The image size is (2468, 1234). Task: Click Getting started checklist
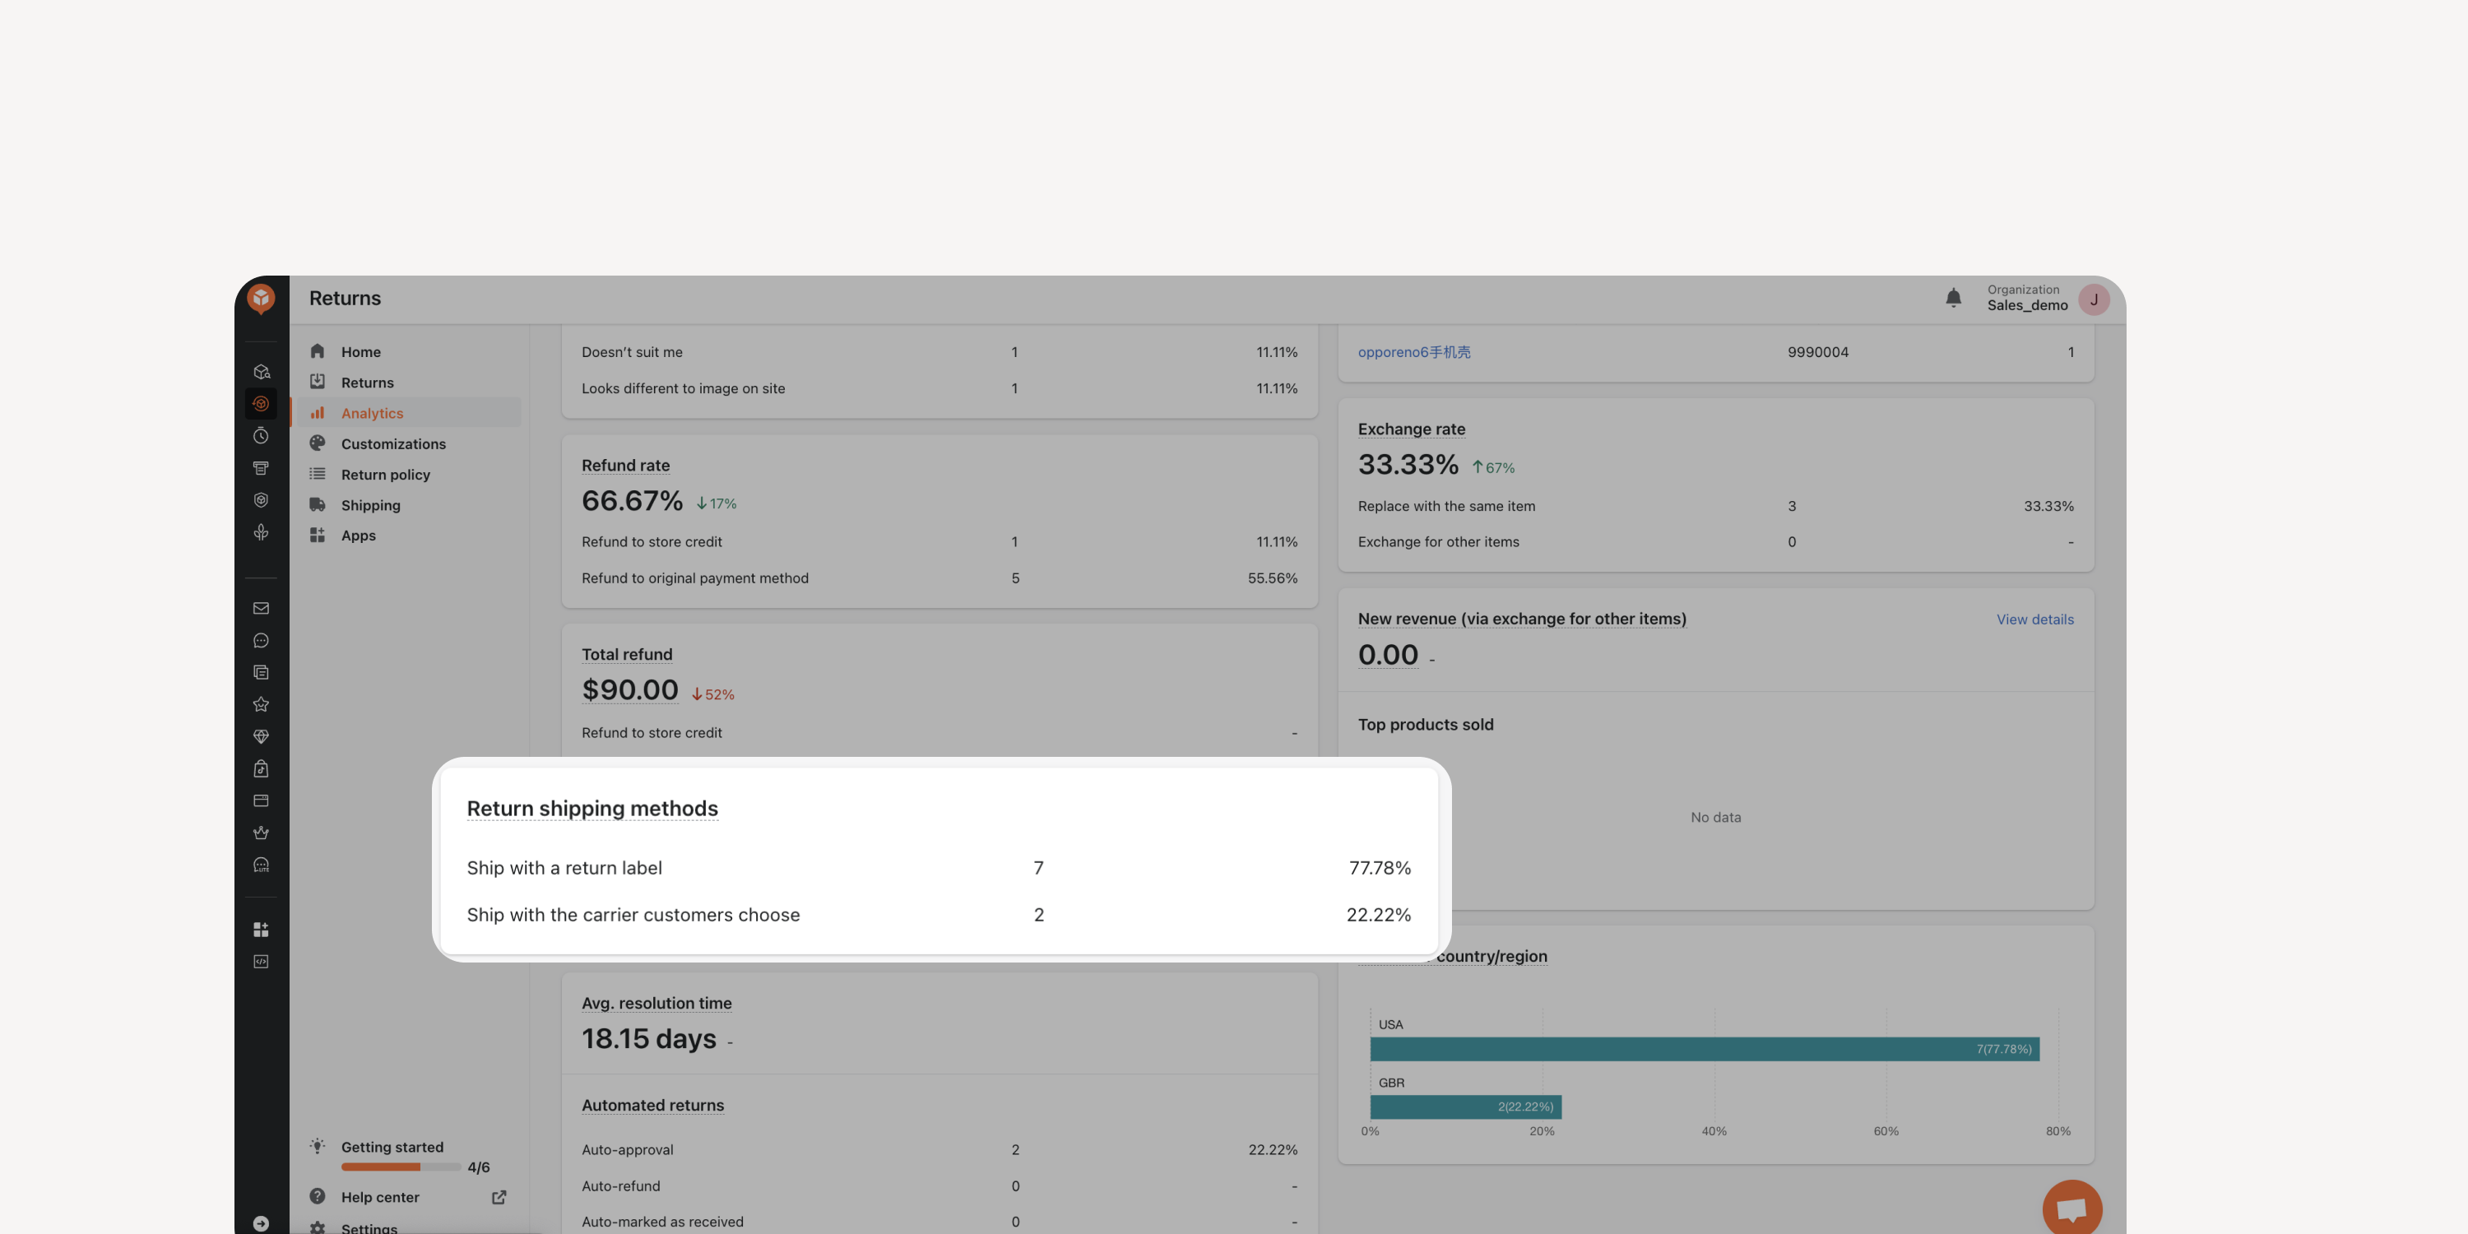[392, 1147]
